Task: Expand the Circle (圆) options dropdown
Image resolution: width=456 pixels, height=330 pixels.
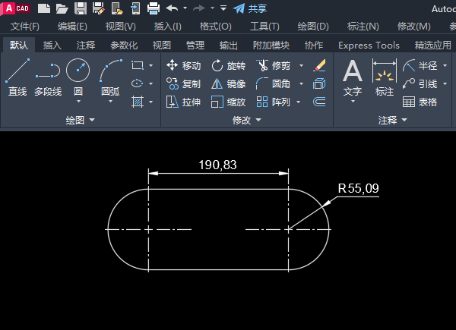Action: tap(78, 102)
